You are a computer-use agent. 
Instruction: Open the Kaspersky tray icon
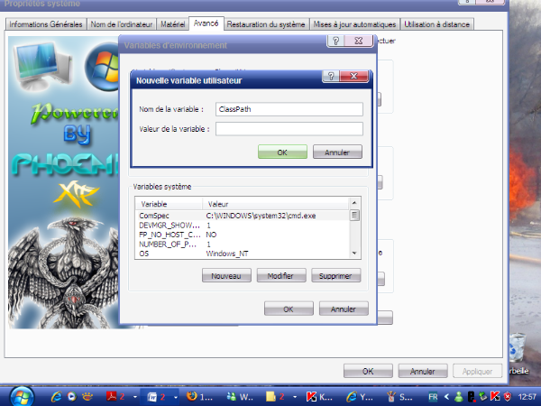click(x=495, y=397)
